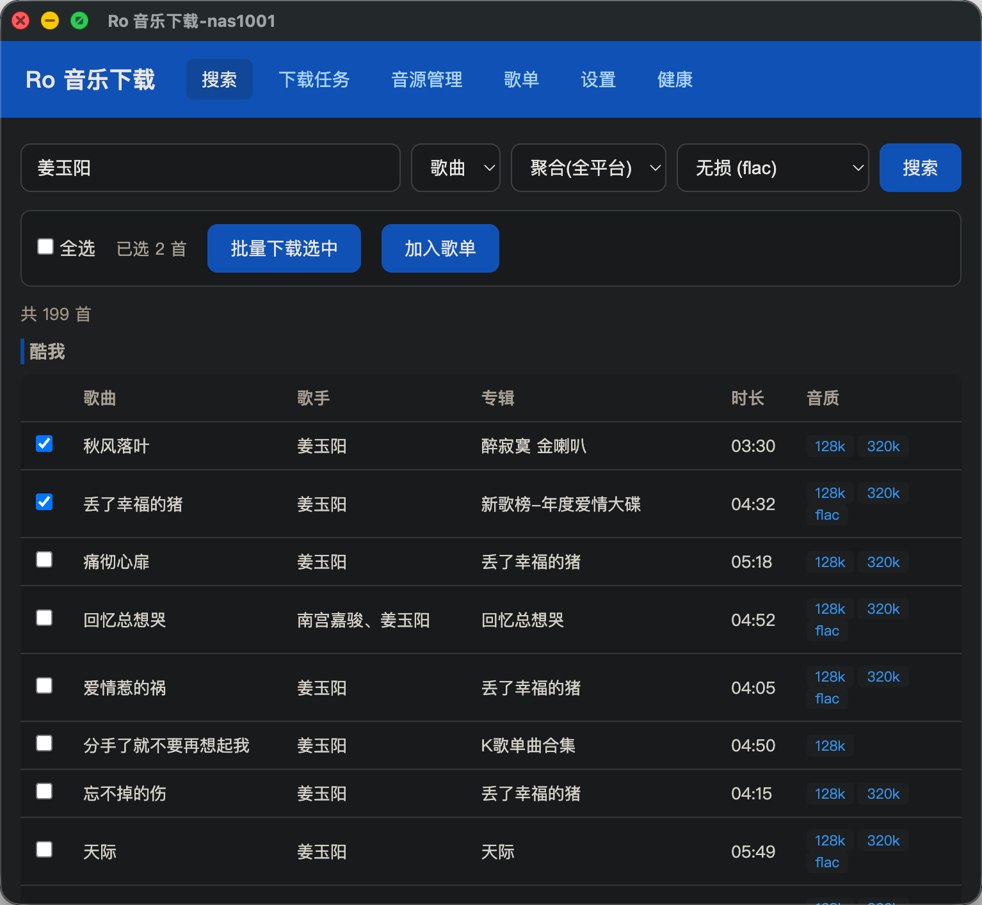Tick the 爱情惹的祸 checkbox
The width and height of the screenshot is (982, 905).
click(x=44, y=685)
